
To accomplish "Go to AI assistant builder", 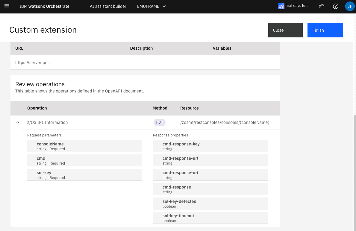I will pos(108,6).
